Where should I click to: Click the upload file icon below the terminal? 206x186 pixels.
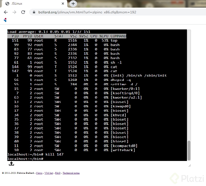11,164
